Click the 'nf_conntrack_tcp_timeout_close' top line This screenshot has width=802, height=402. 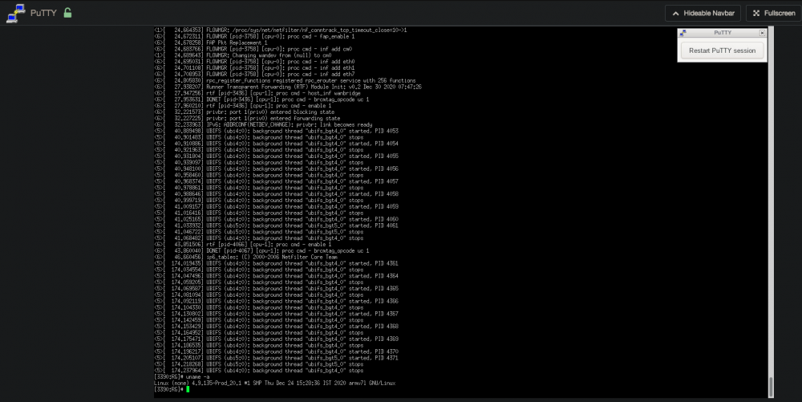tap(280, 30)
